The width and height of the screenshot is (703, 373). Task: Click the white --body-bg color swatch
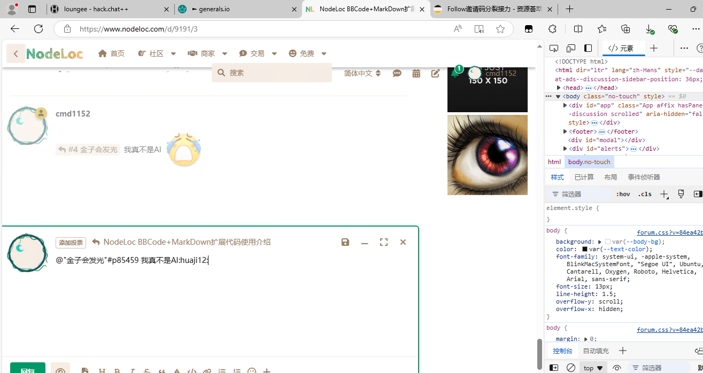608,242
